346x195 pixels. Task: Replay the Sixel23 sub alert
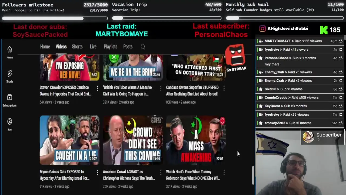coord(341,89)
